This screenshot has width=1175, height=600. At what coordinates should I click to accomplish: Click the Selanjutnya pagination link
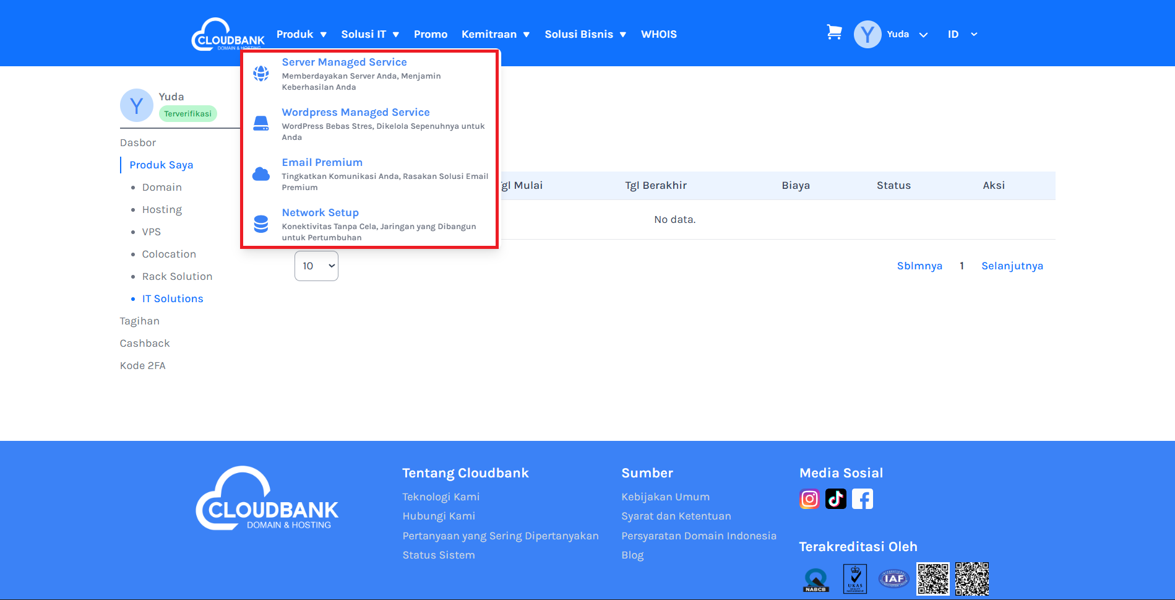pyautogui.click(x=1012, y=266)
